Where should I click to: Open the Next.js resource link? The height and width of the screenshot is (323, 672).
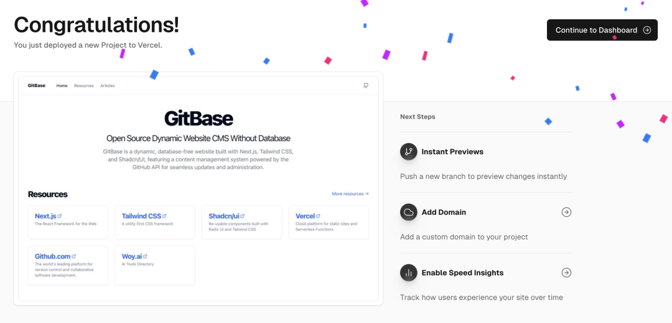[45, 216]
